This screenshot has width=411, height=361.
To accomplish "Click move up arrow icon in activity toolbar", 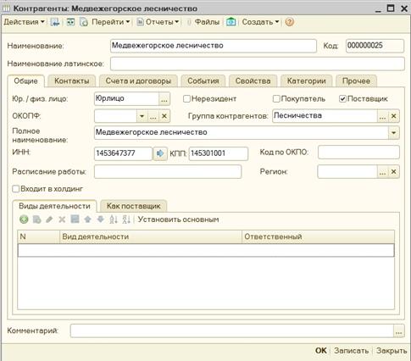I will click(x=87, y=219).
